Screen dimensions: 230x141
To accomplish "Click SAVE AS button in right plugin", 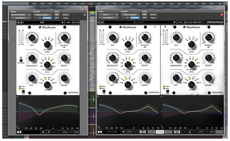I will point(188,22).
